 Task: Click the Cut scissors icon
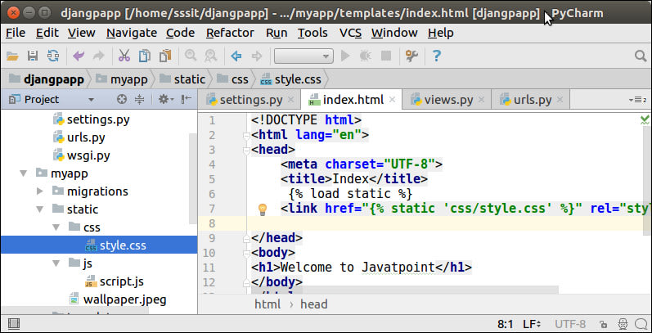click(x=124, y=56)
